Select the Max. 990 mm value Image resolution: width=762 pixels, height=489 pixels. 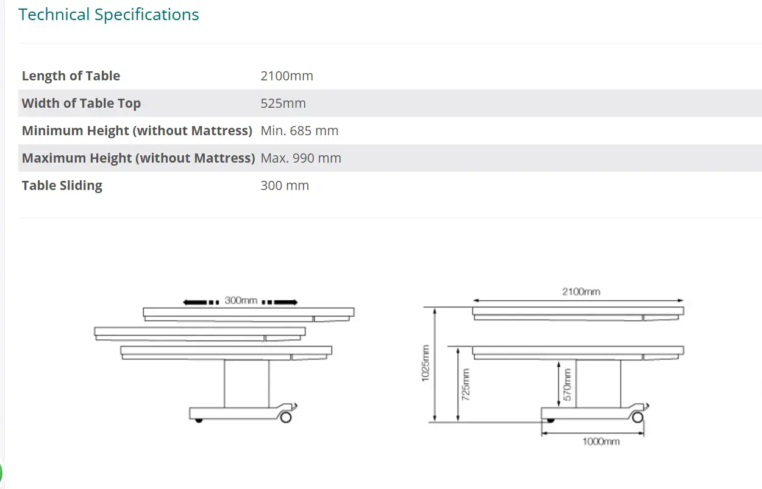click(x=301, y=158)
